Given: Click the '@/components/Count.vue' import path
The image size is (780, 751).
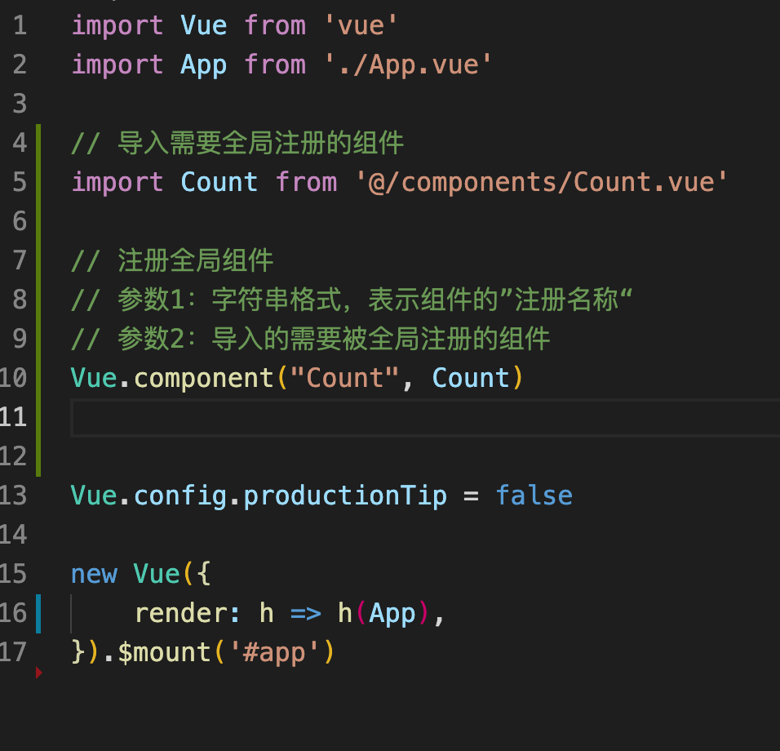Looking at the screenshot, I should tap(541, 182).
